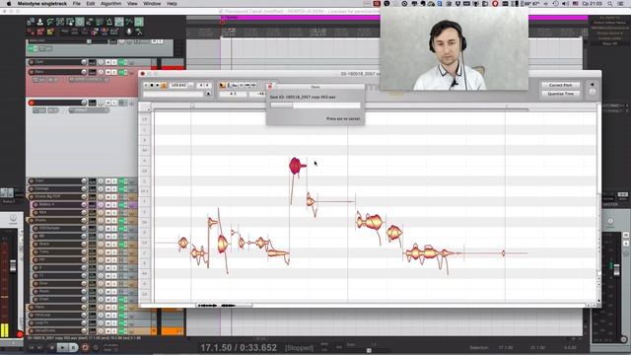Click the 17.1.50 / 0:33.652 time display
Viewport: 631px width, 355px height.
click(x=239, y=348)
